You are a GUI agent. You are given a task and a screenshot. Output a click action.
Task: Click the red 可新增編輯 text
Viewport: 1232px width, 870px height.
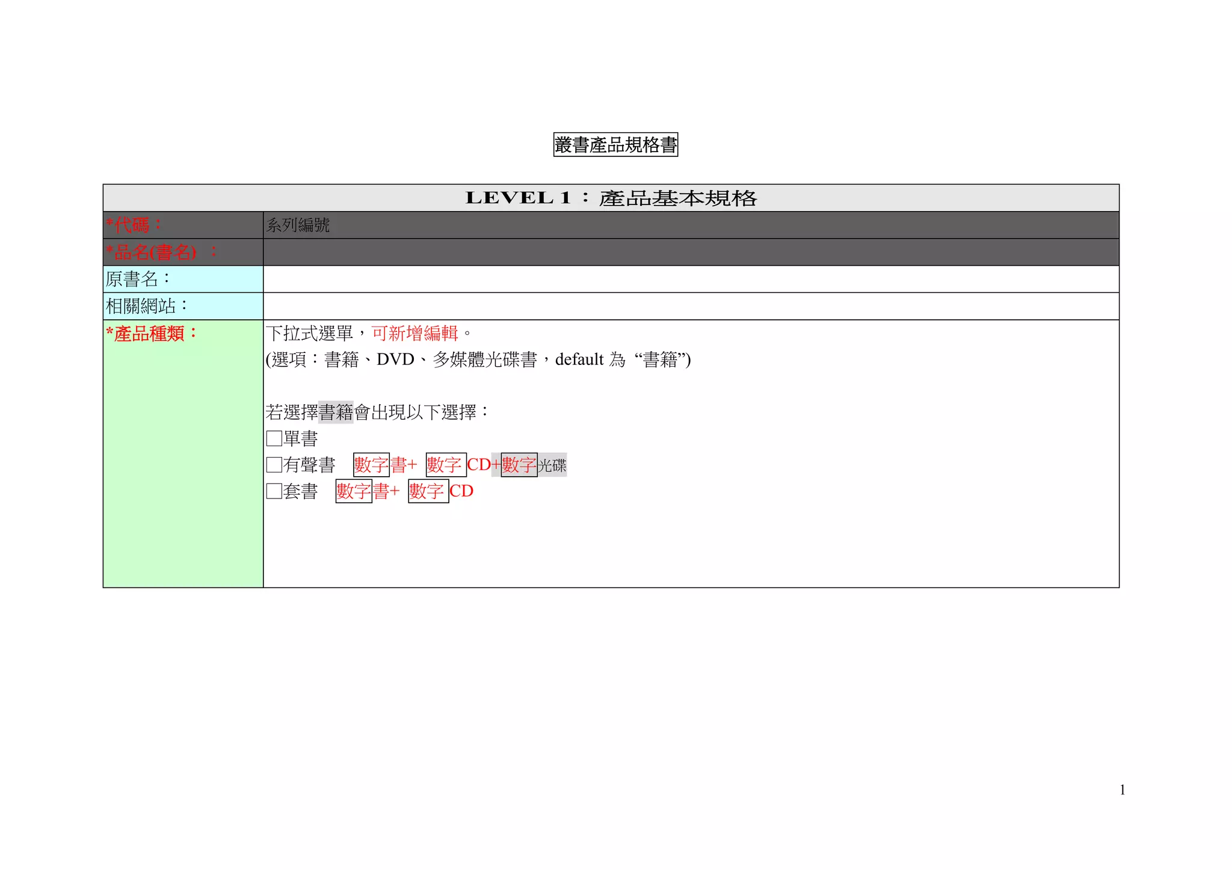click(x=414, y=333)
